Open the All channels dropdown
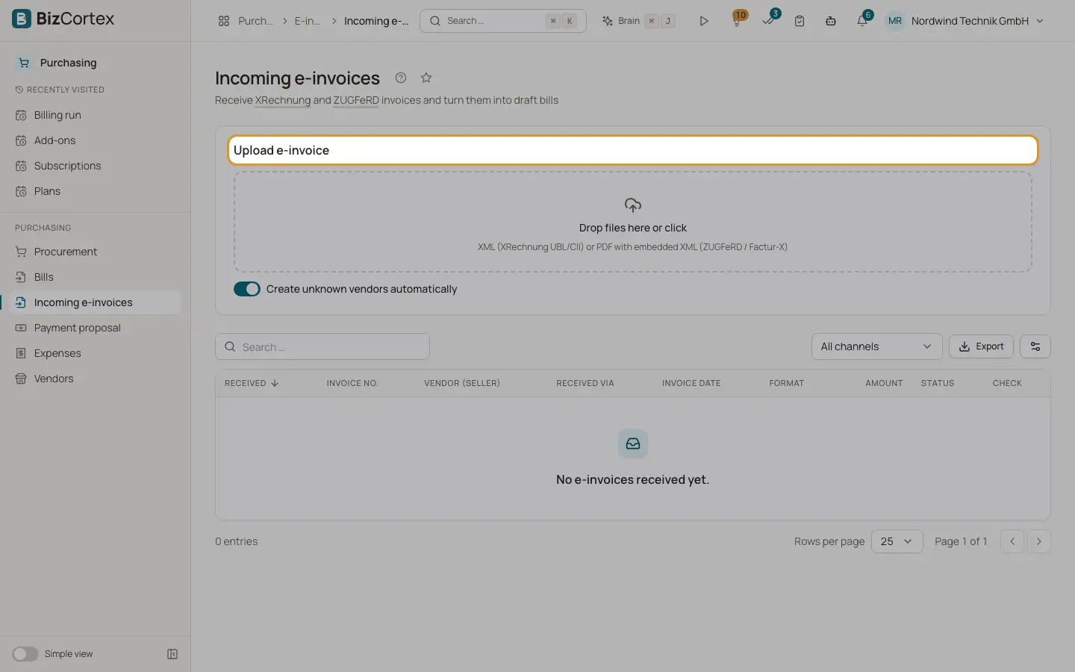 pyautogui.click(x=876, y=346)
